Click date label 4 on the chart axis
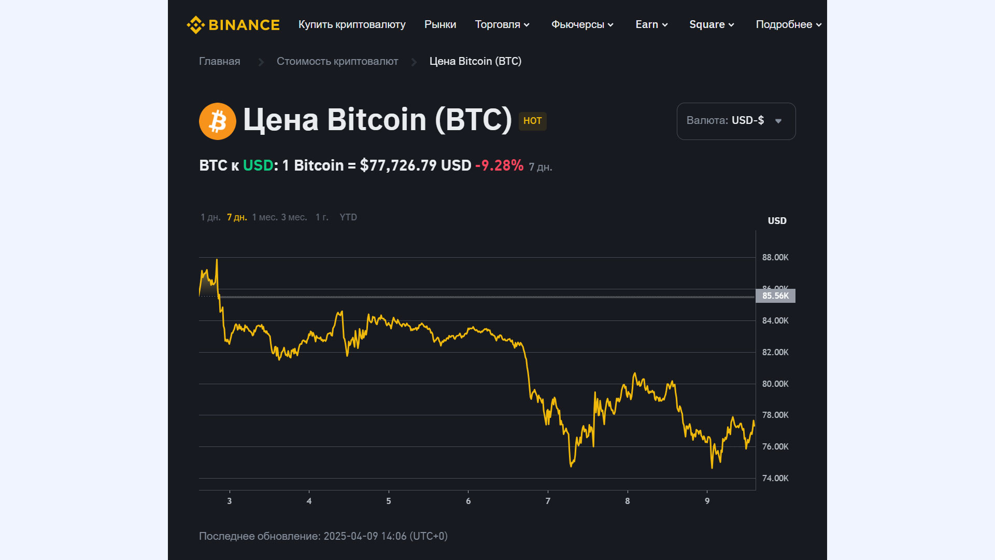Image resolution: width=995 pixels, height=560 pixels. 309,501
